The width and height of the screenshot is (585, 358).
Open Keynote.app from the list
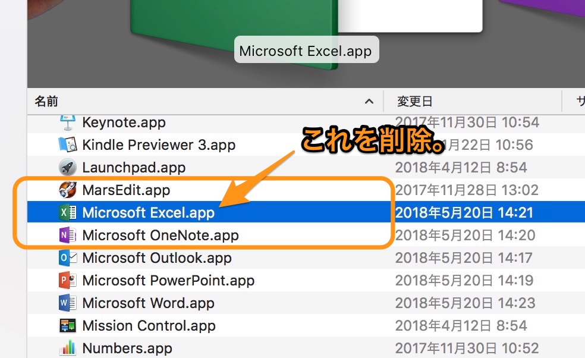click(x=124, y=122)
